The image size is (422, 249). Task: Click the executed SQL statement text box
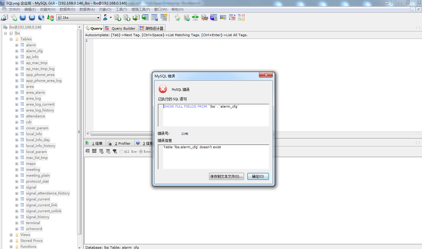point(214,115)
